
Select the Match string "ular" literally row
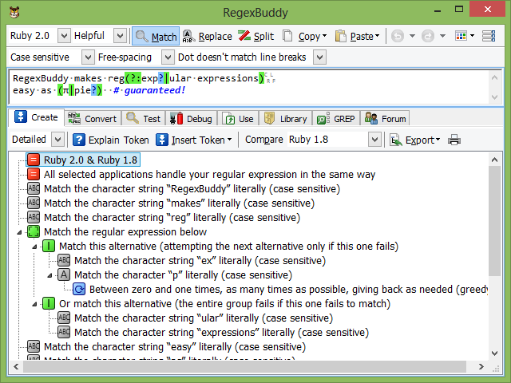[204, 318]
